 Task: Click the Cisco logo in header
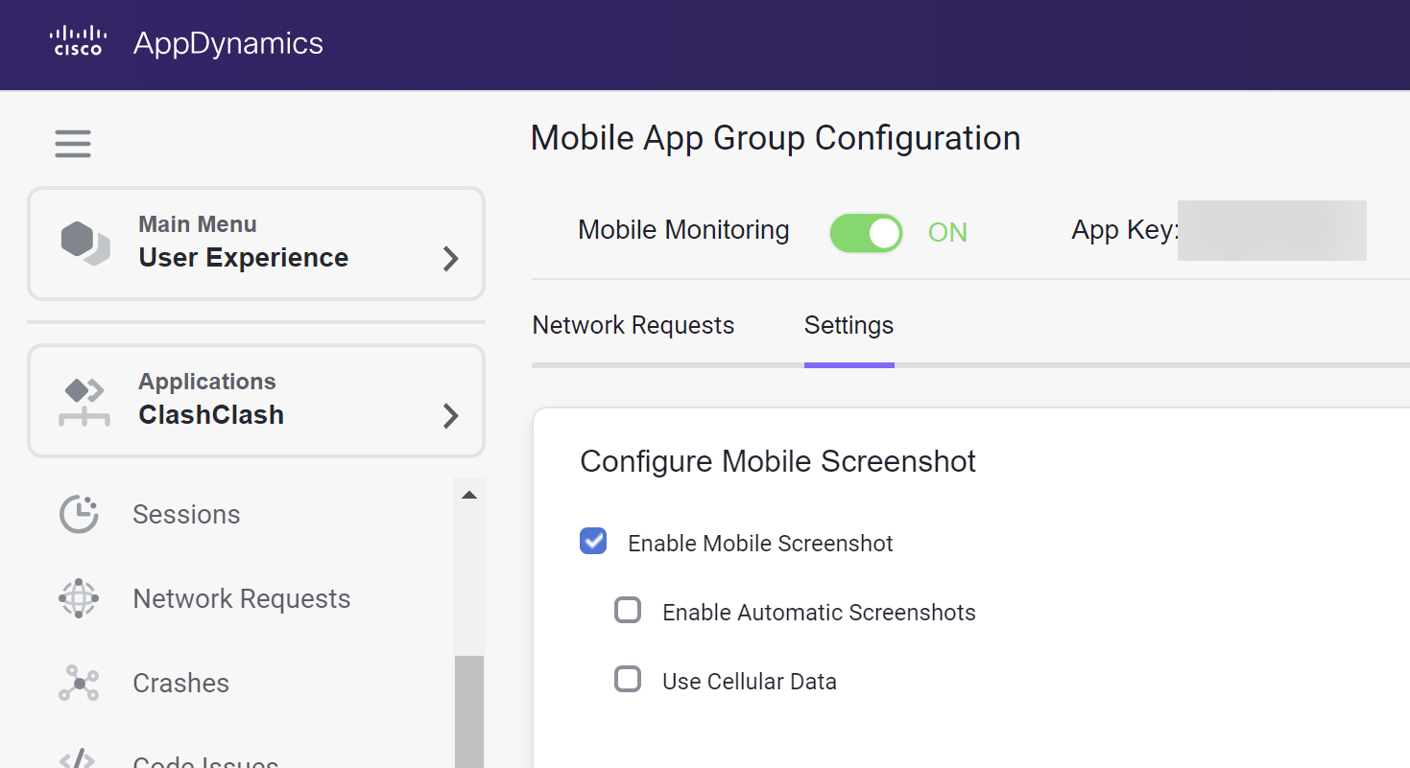[x=78, y=42]
